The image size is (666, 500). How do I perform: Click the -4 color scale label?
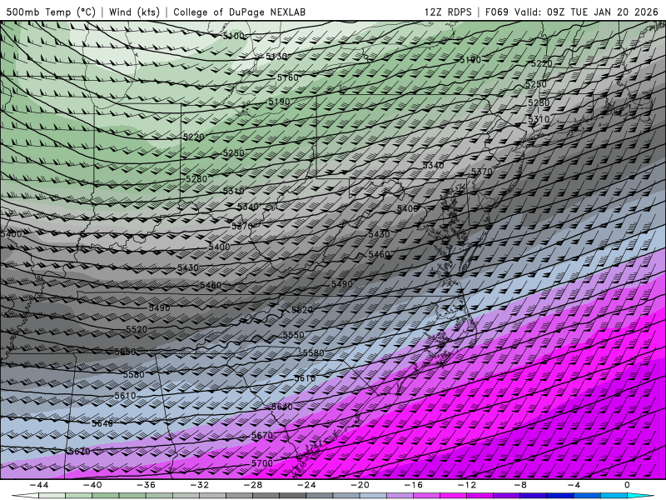(x=574, y=485)
